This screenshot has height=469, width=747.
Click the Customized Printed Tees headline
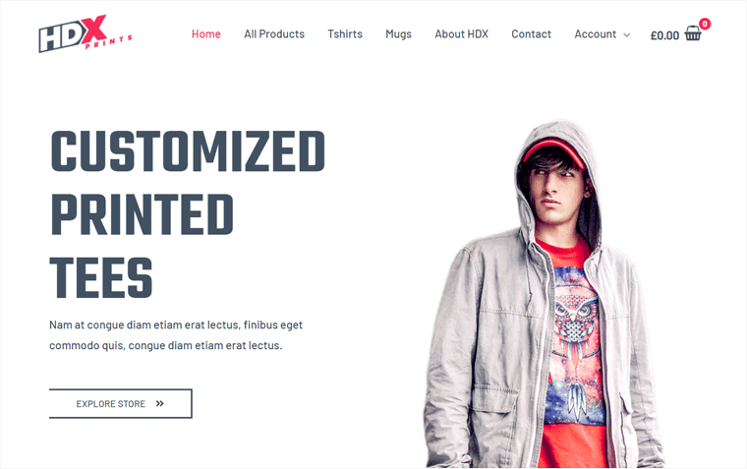tap(188, 214)
